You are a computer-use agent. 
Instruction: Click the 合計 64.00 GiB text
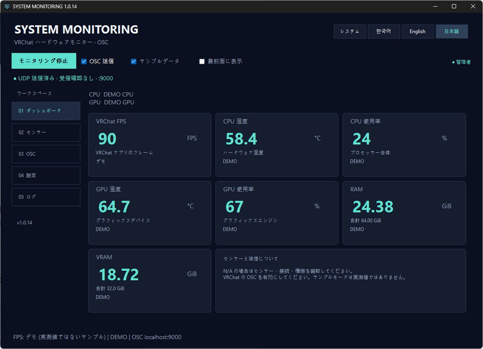pyautogui.click(x=366, y=221)
